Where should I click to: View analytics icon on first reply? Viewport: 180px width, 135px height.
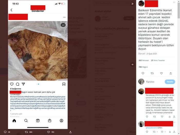169,117
